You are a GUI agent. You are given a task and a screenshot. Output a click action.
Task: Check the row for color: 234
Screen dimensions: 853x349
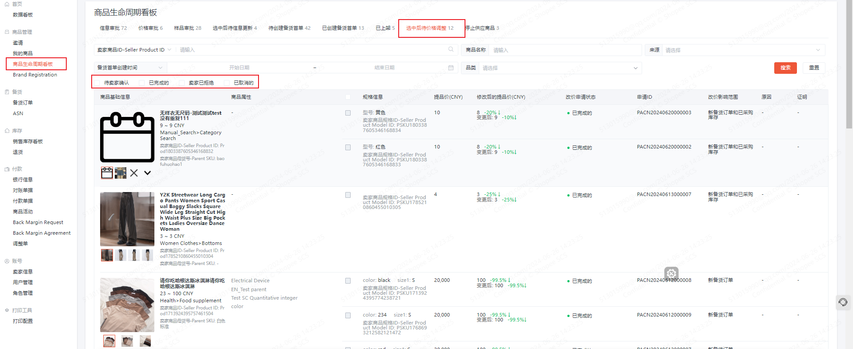pos(348,316)
